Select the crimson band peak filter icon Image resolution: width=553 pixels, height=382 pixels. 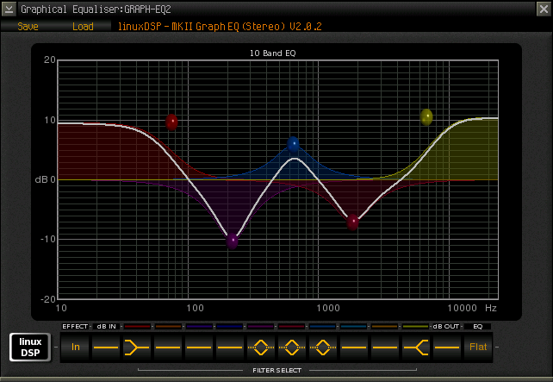pyautogui.click(x=292, y=348)
